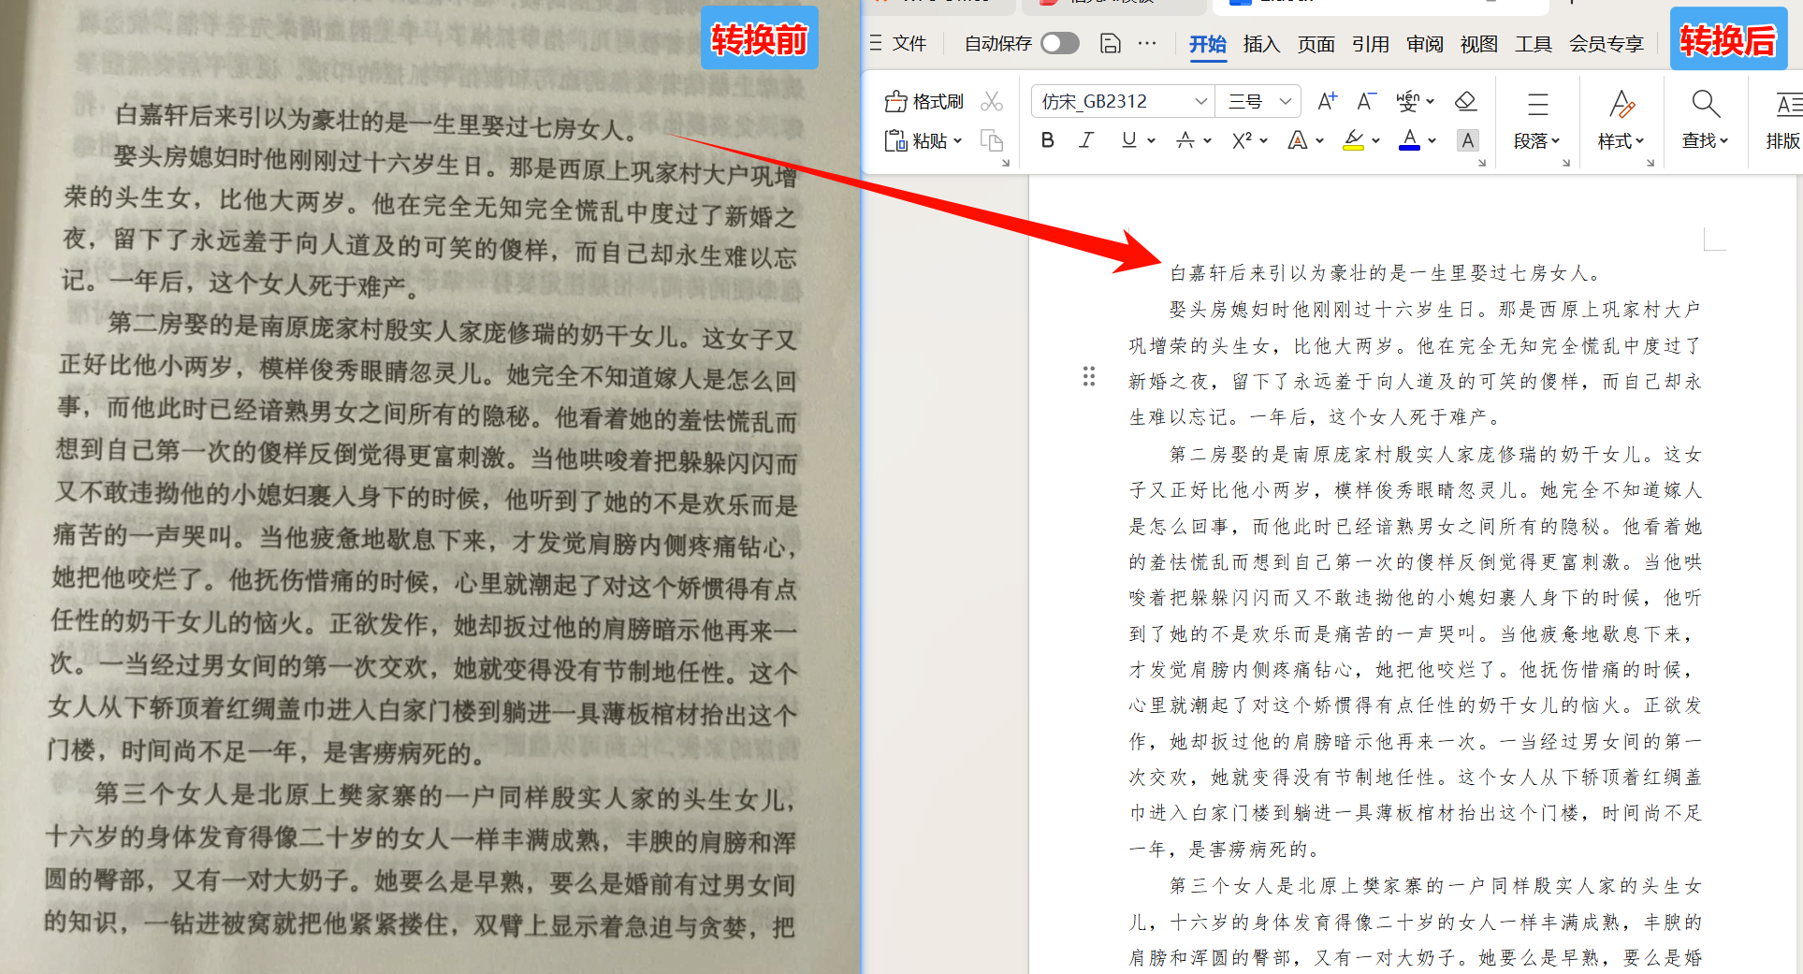Image resolution: width=1803 pixels, height=974 pixels.
Task: Click the clear formatting eraser icon
Action: 1466,100
